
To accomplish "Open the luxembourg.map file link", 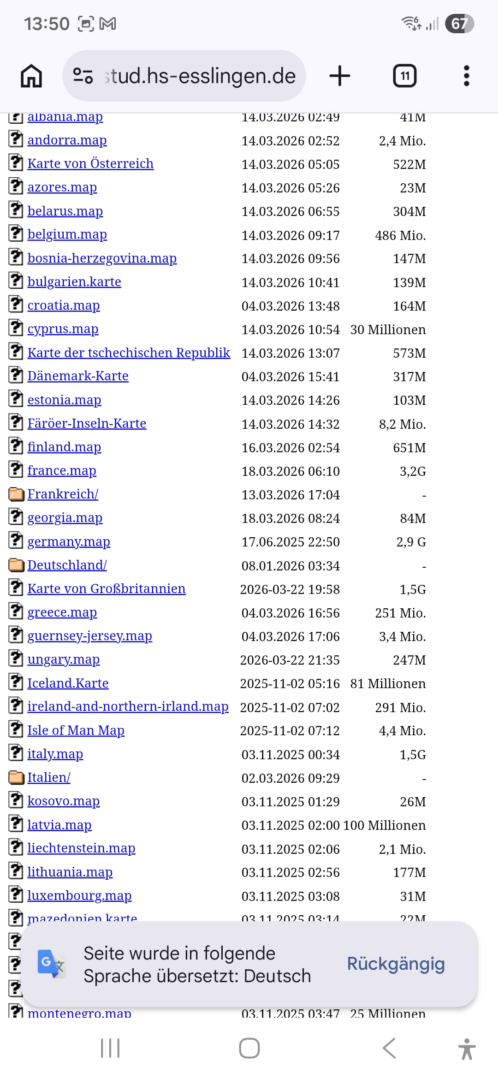I will [x=79, y=896].
